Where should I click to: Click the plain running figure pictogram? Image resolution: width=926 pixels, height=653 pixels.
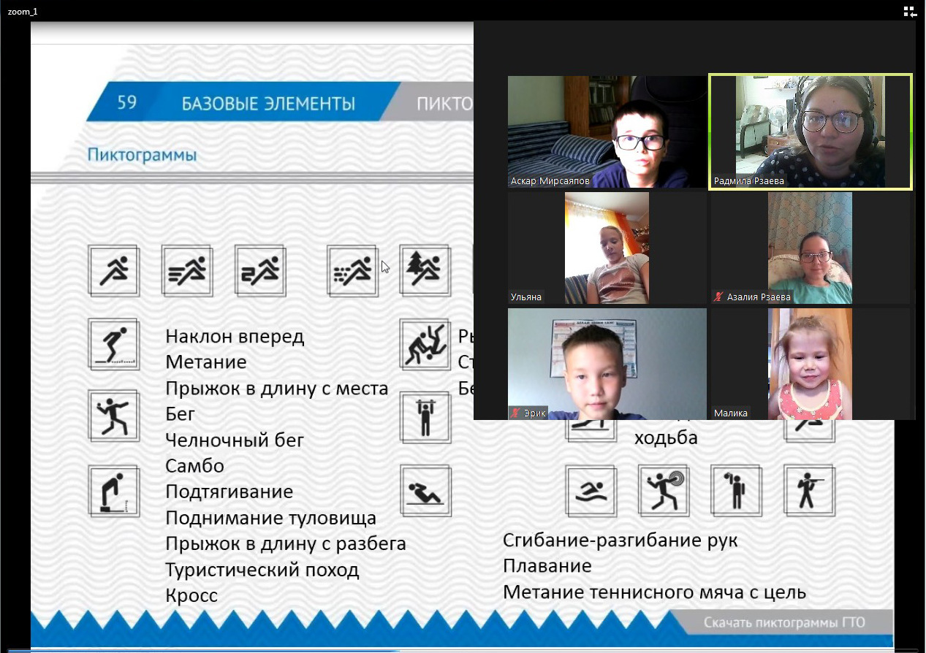113,270
